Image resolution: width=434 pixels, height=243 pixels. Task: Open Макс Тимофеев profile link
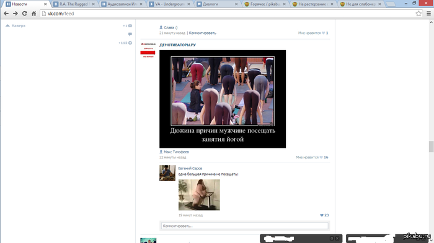(x=176, y=152)
